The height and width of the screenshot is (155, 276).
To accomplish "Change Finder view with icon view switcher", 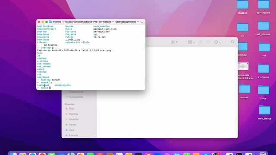I will point(174,42).
